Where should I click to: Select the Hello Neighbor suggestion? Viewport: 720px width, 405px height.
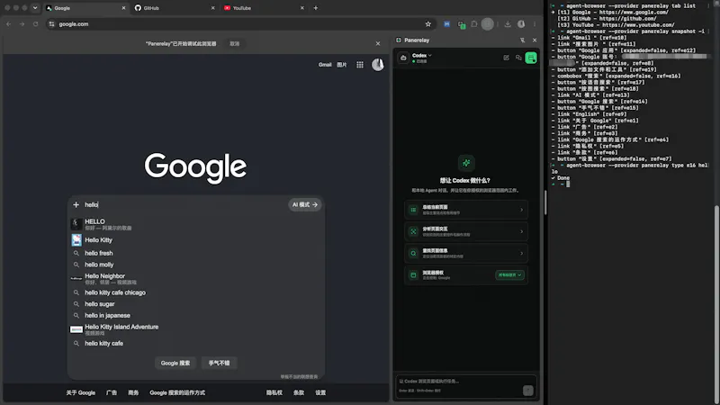196,278
